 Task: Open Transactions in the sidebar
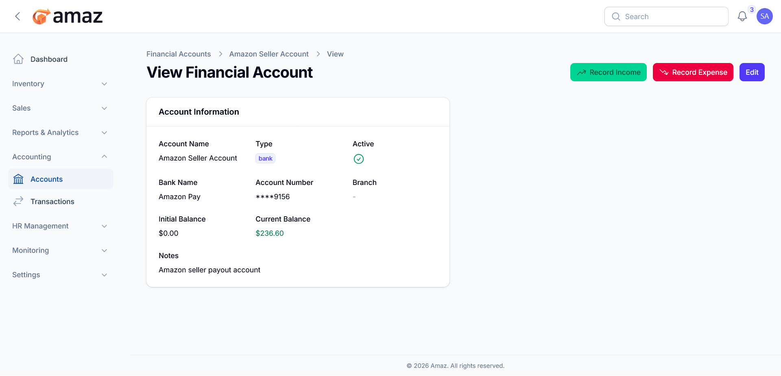pyautogui.click(x=60, y=201)
